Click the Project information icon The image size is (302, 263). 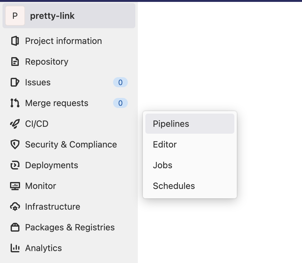pyautogui.click(x=15, y=41)
